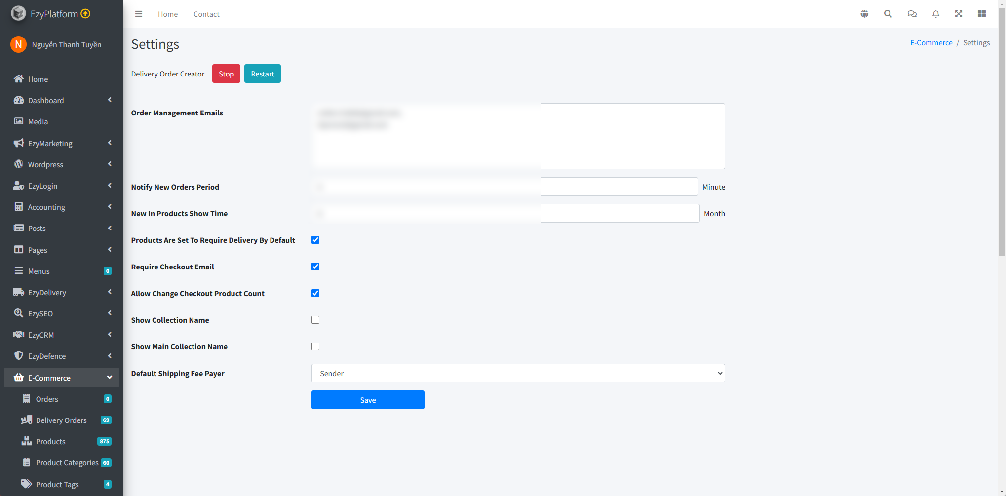Click the Notify New Orders Period field

click(504, 187)
